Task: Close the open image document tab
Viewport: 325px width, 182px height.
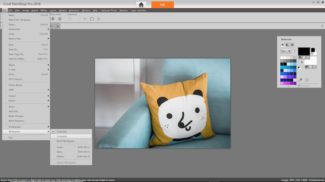Action: coord(58,26)
